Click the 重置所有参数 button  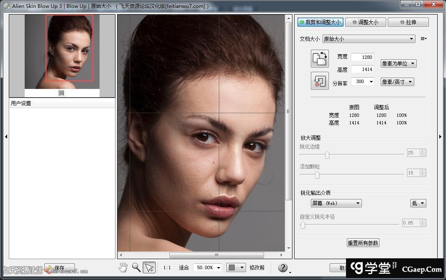pos(363,242)
